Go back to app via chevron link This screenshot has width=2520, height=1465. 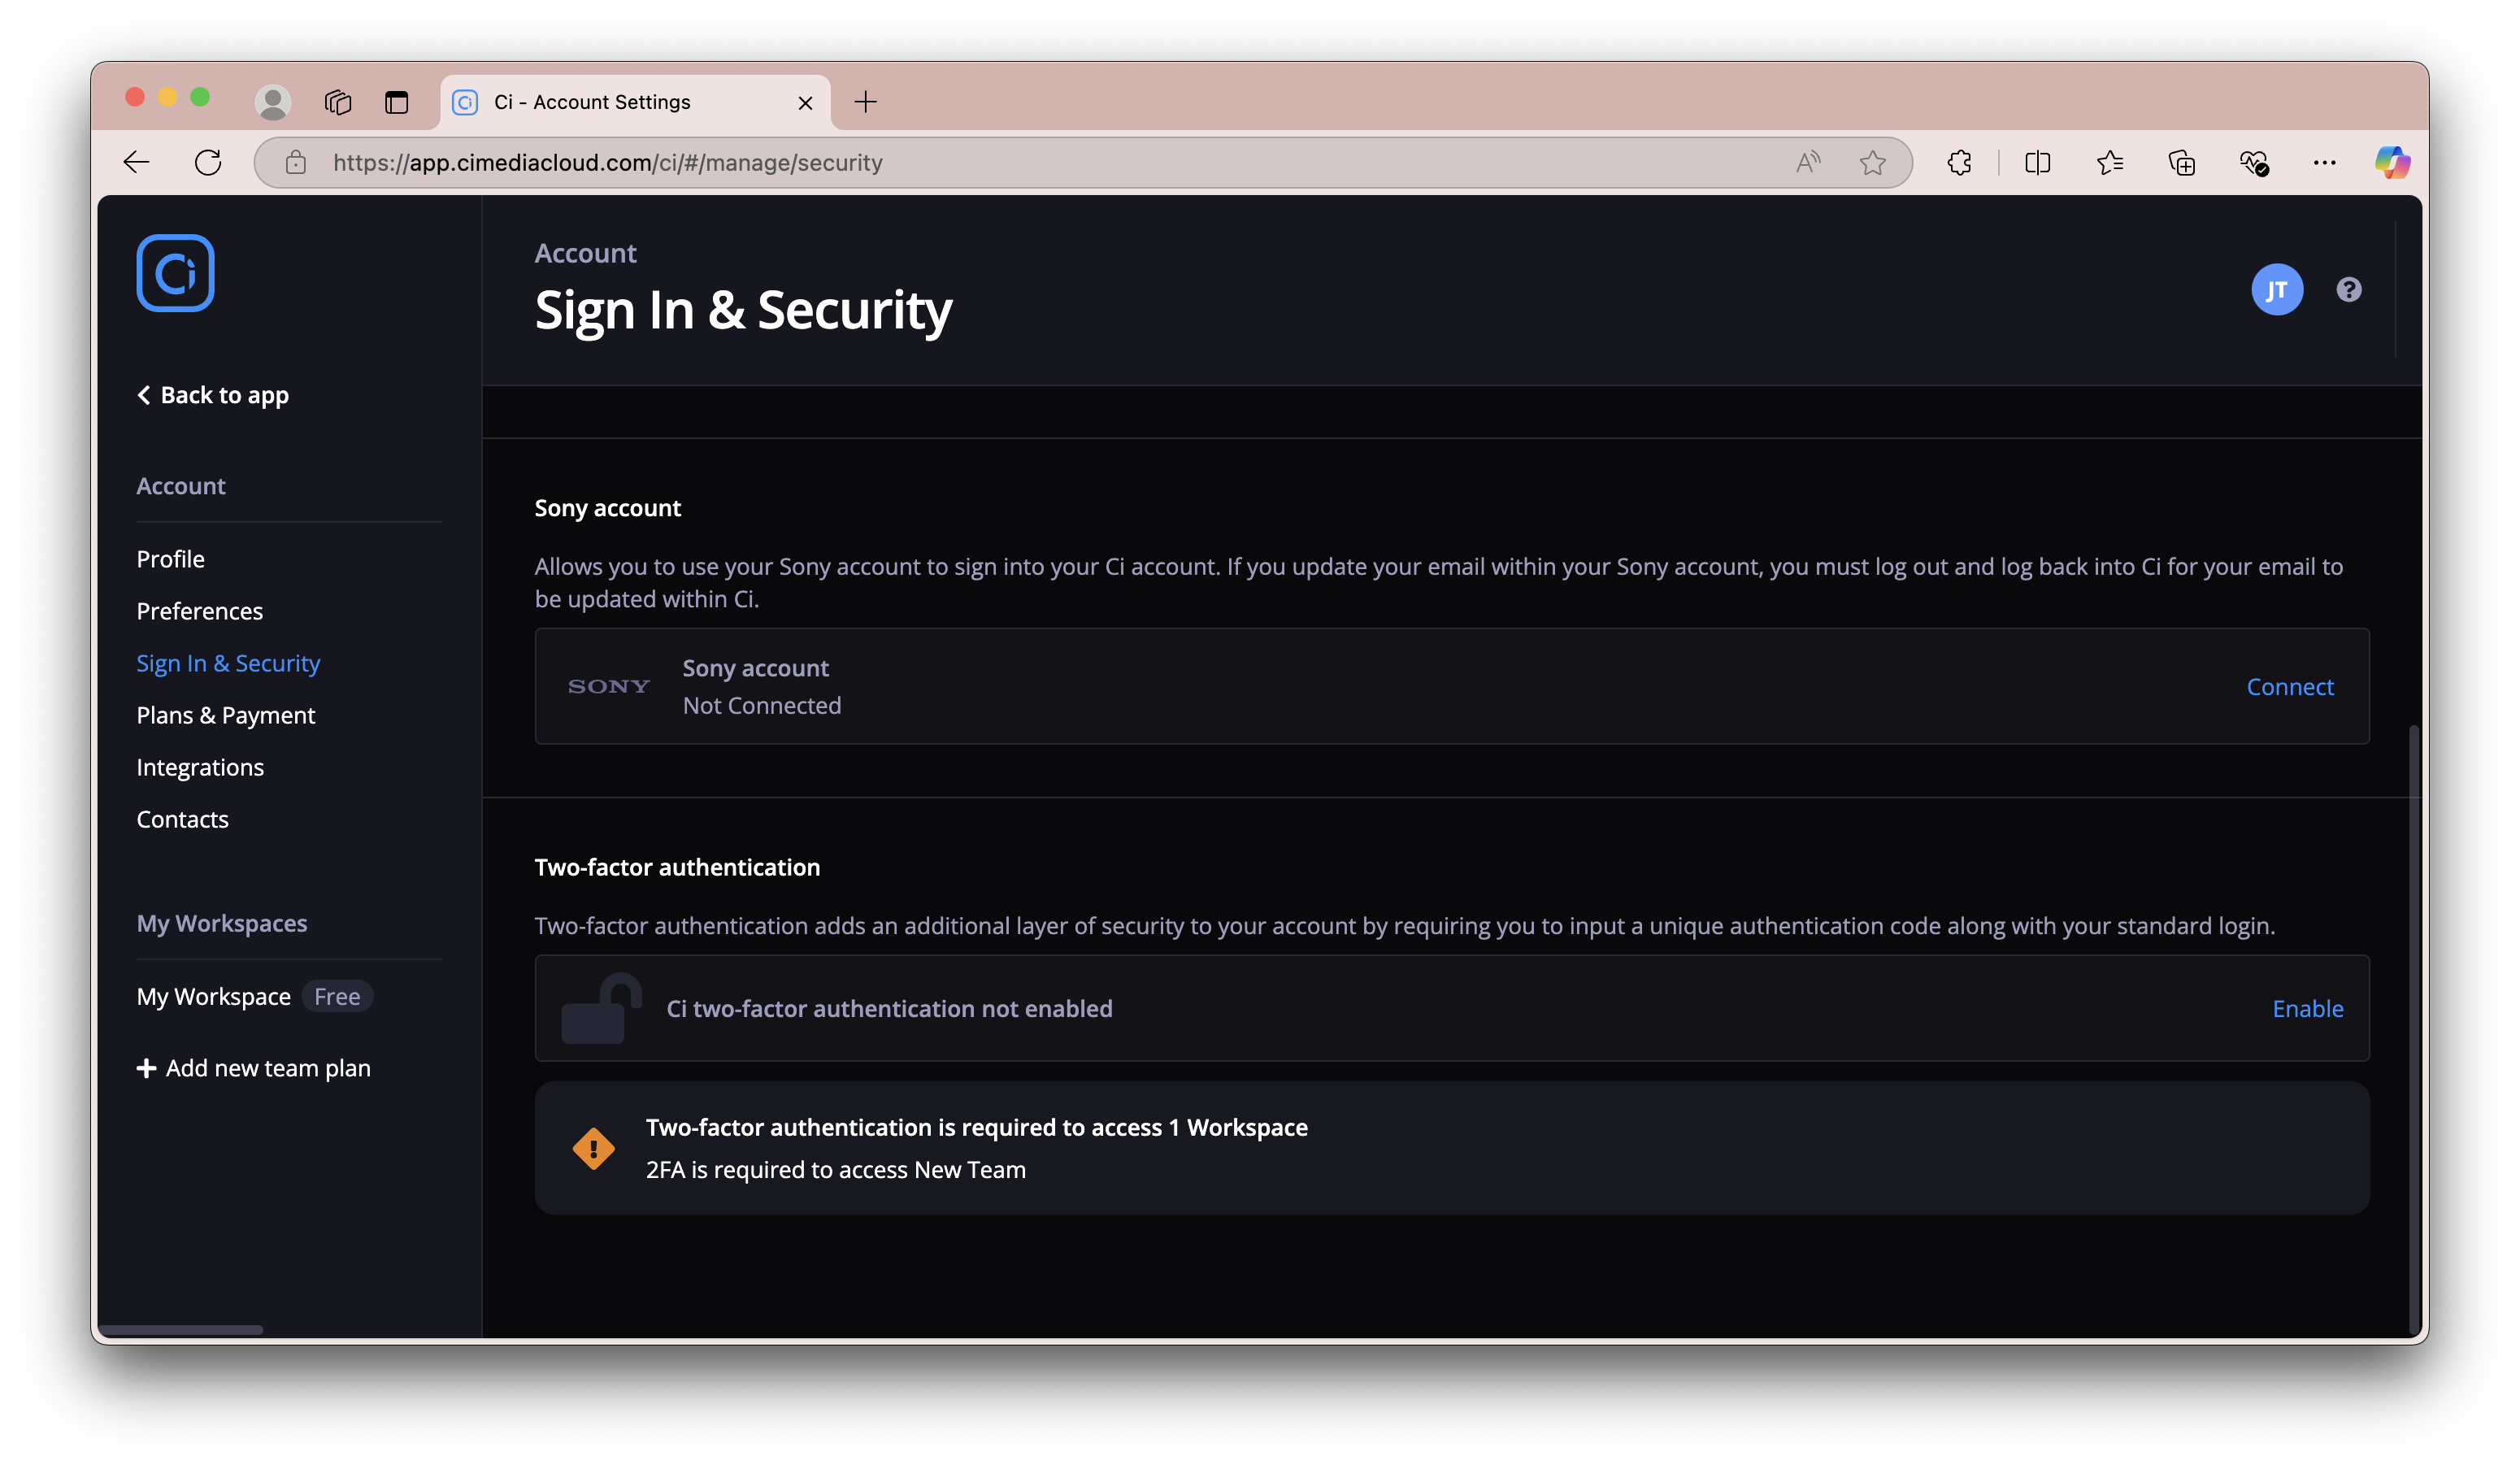(x=213, y=396)
